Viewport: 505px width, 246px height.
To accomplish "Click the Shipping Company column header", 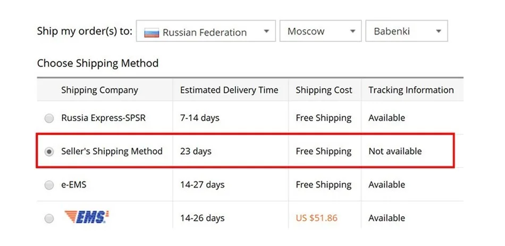I will click(x=99, y=90).
